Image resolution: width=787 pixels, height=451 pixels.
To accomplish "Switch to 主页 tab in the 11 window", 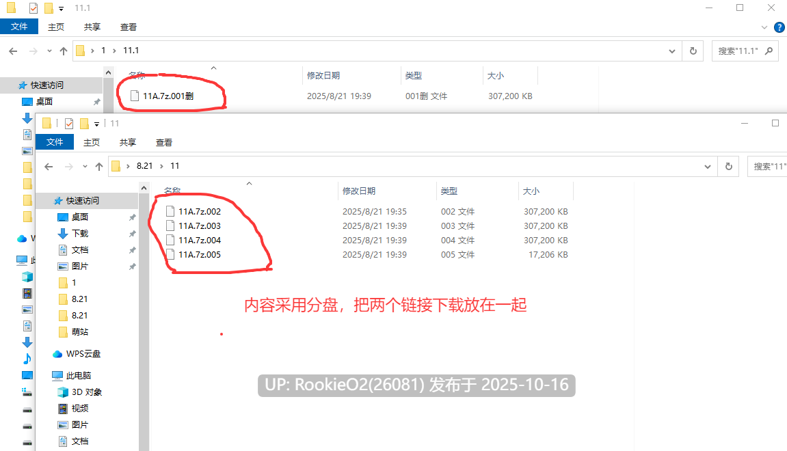I will click(92, 142).
